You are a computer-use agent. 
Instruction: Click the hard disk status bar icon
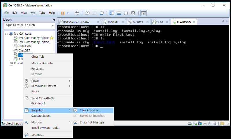pyautogui.click(x=190, y=124)
